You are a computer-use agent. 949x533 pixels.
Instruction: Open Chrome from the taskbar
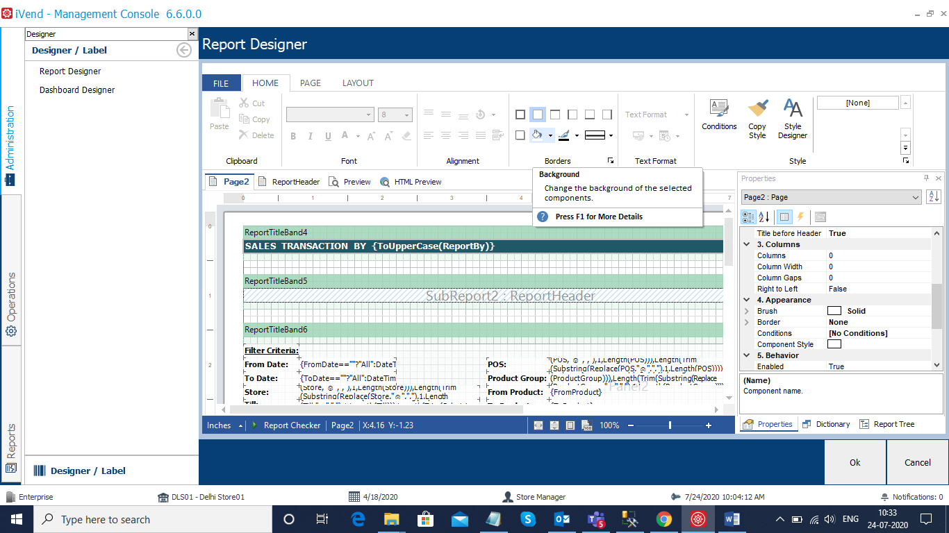(x=664, y=519)
